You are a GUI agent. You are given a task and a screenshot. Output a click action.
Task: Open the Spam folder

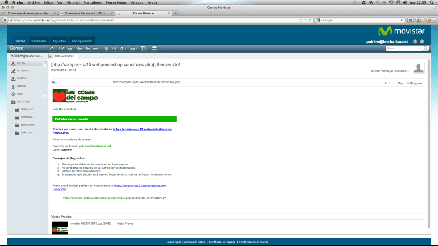pyautogui.click(x=27, y=94)
